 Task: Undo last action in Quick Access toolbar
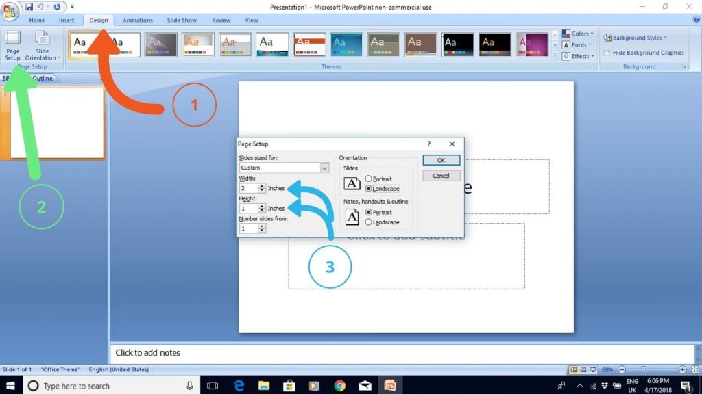coord(40,7)
